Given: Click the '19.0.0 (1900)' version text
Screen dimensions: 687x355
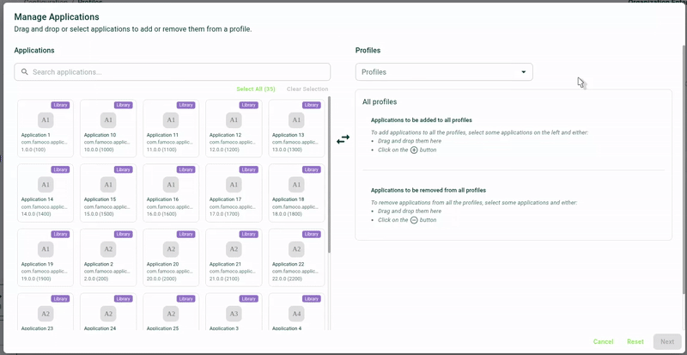Looking at the screenshot, I should click(x=36, y=278).
